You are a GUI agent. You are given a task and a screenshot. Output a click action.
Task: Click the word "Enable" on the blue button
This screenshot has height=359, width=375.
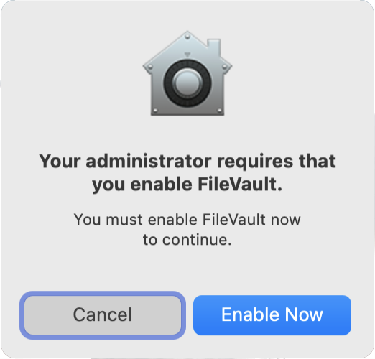point(248,314)
